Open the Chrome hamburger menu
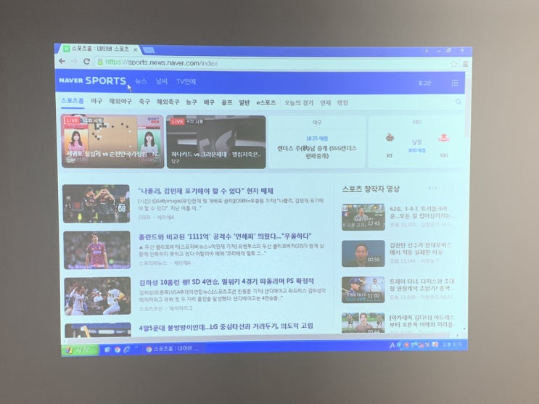 pyautogui.click(x=465, y=64)
